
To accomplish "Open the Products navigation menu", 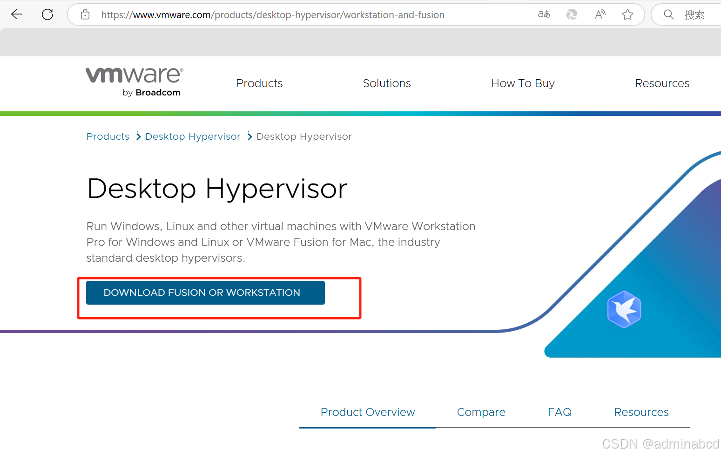I will (259, 83).
